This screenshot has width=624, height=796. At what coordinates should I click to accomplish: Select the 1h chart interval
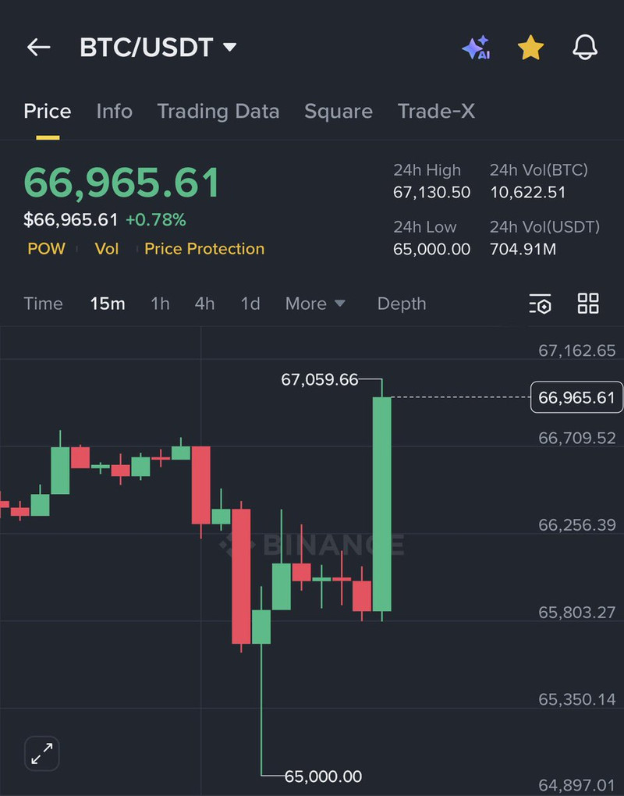[x=160, y=304]
